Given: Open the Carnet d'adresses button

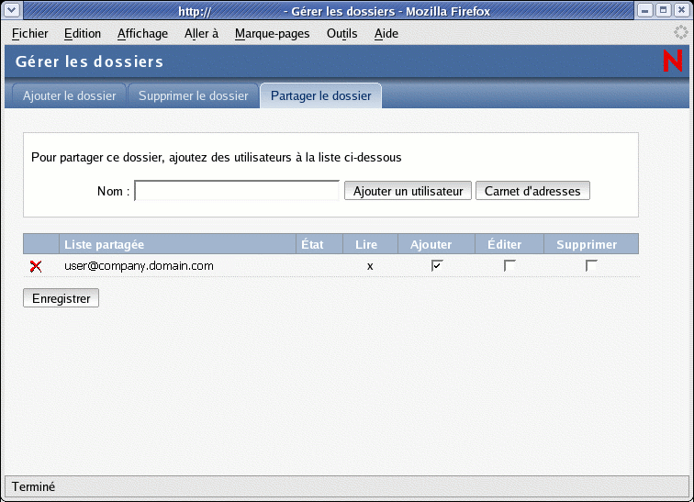Looking at the screenshot, I should 532,191.
